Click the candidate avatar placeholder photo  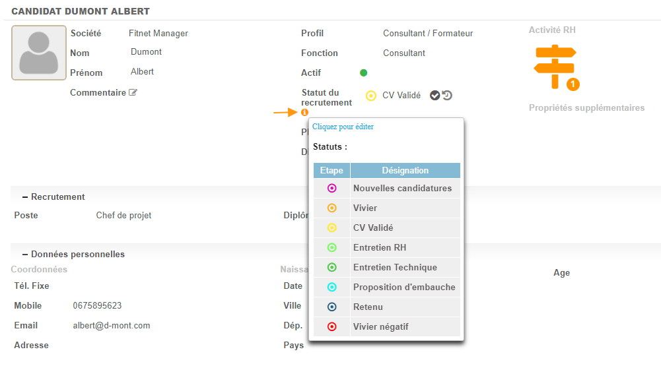tap(39, 53)
